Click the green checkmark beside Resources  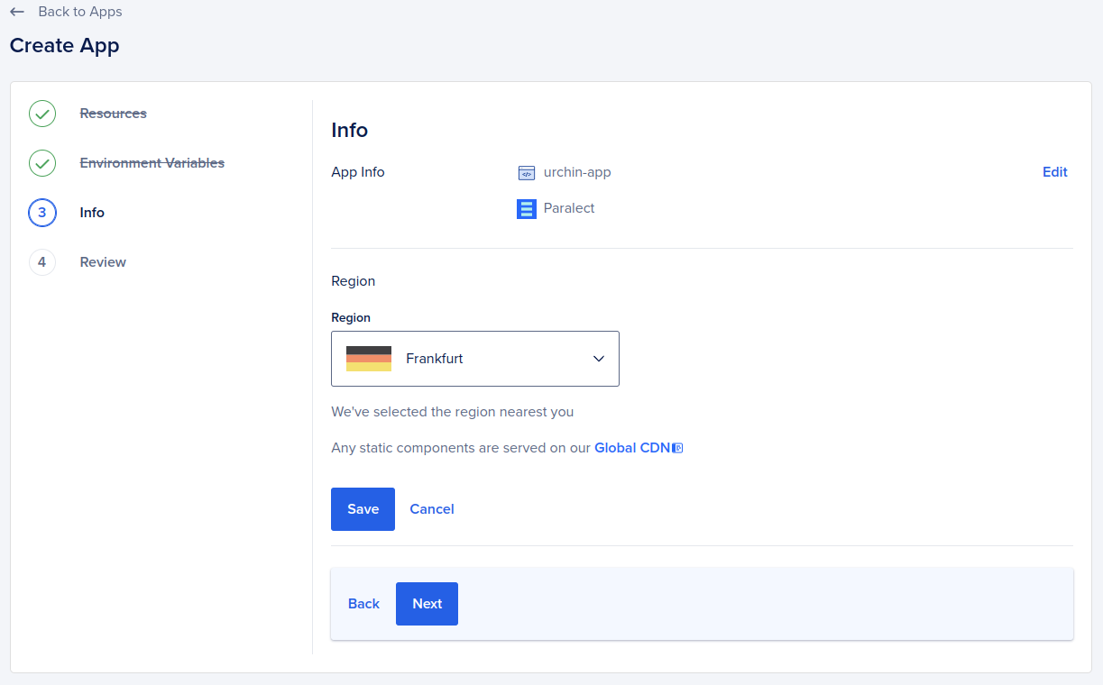click(x=41, y=114)
